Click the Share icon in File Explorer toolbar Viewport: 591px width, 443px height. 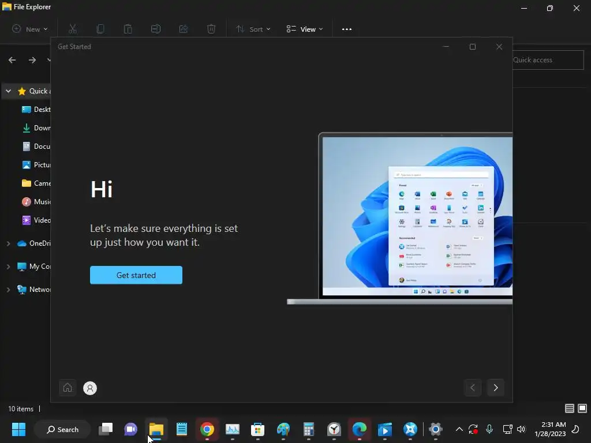tap(184, 29)
